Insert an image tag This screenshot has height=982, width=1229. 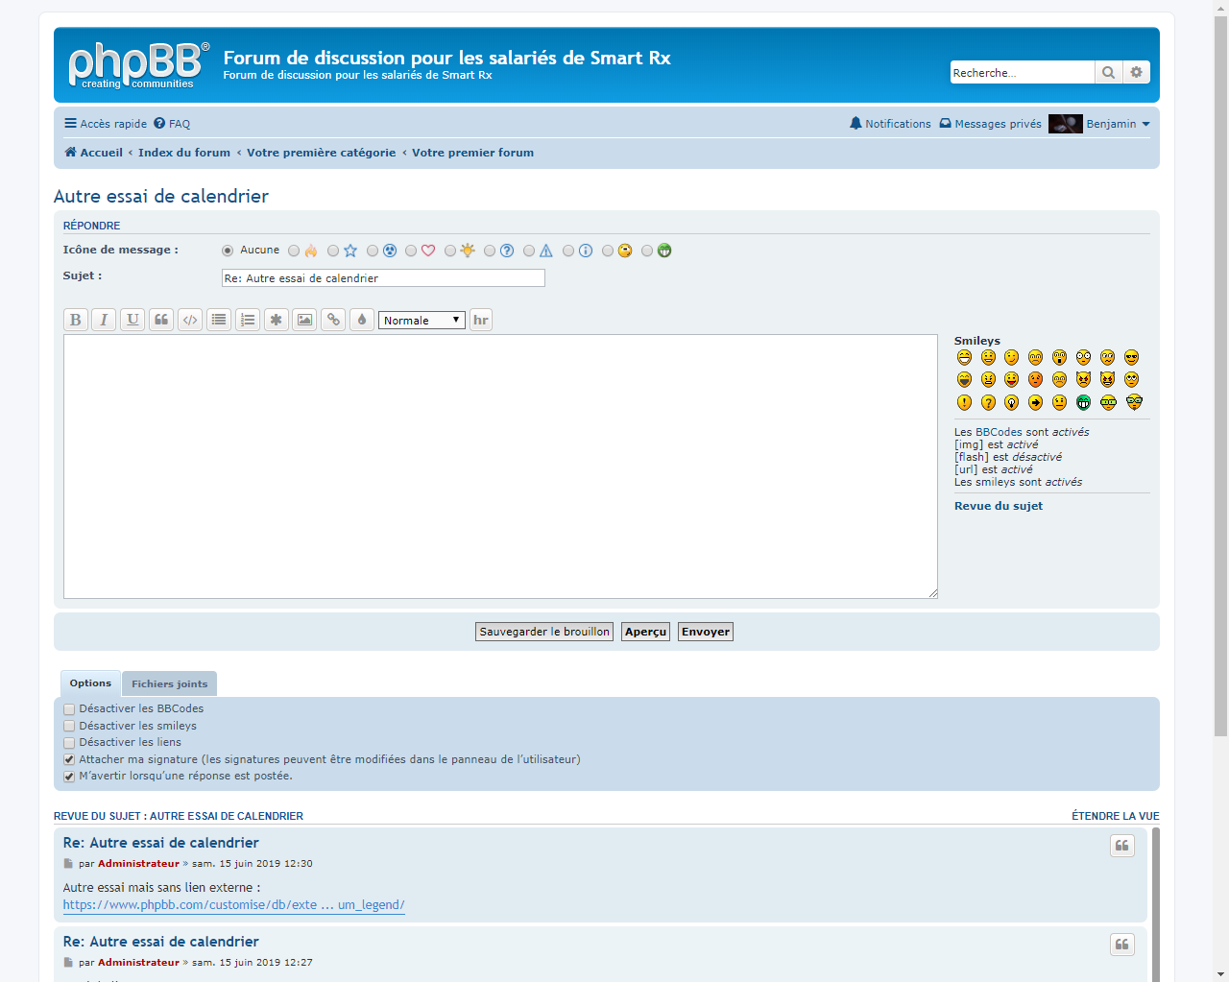(304, 320)
